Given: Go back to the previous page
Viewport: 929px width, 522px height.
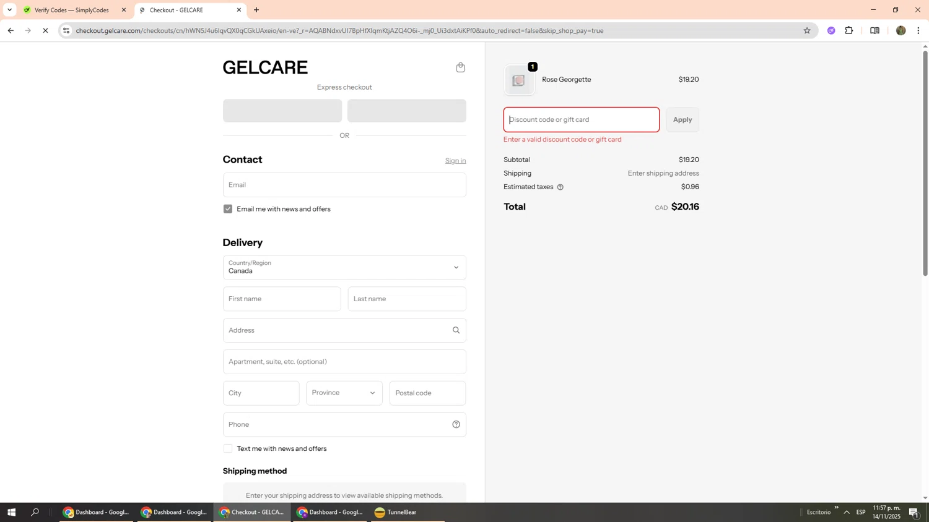Looking at the screenshot, I should point(11,30).
